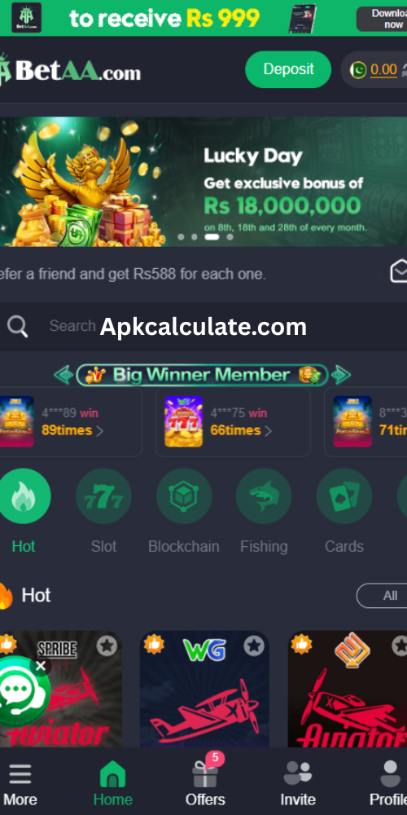Select the Cards category icon
The width and height of the screenshot is (407, 815).
(x=344, y=496)
